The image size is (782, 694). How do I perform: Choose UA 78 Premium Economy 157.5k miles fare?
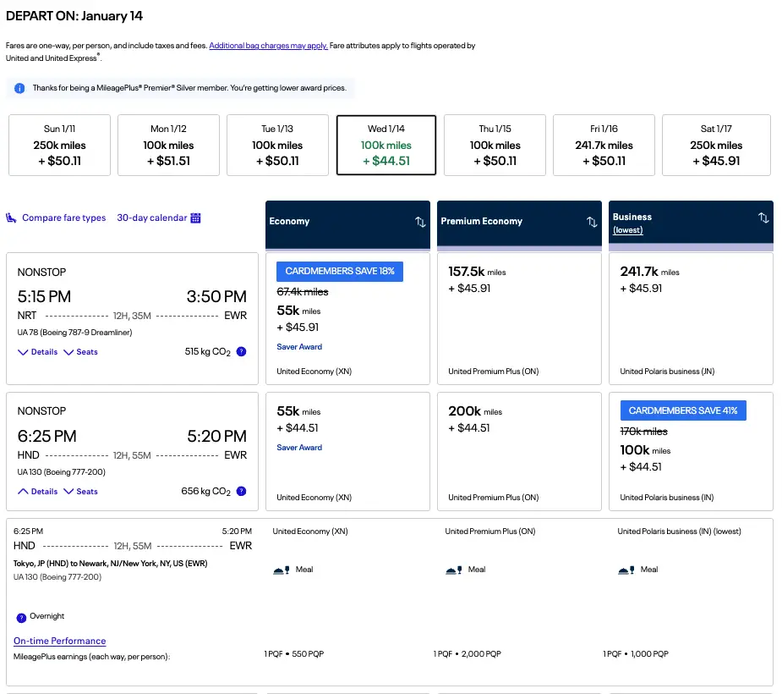[519, 318]
